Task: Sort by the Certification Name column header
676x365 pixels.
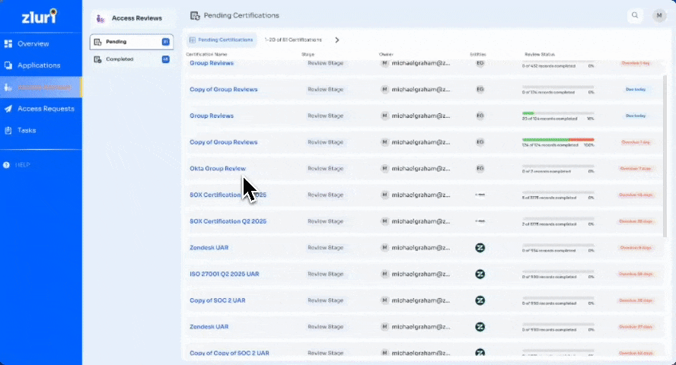Action: (x=206, y=54)
